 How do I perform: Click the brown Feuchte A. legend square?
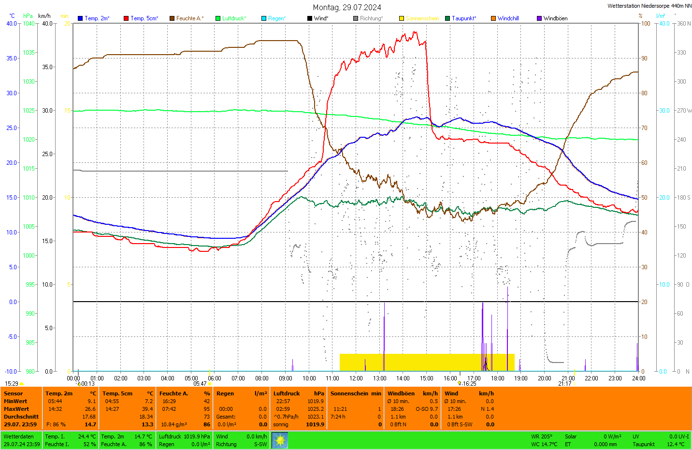(172, 18)
